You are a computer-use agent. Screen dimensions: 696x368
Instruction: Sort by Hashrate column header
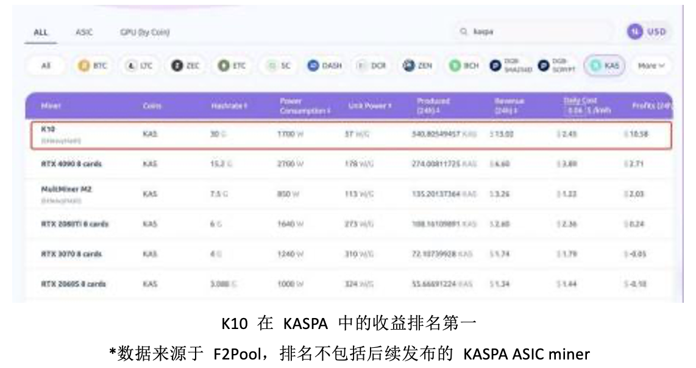[x=229, y=106]
